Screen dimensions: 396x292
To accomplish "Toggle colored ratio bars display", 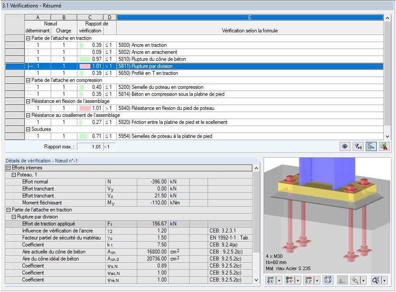I will click(x=371, y=147).
